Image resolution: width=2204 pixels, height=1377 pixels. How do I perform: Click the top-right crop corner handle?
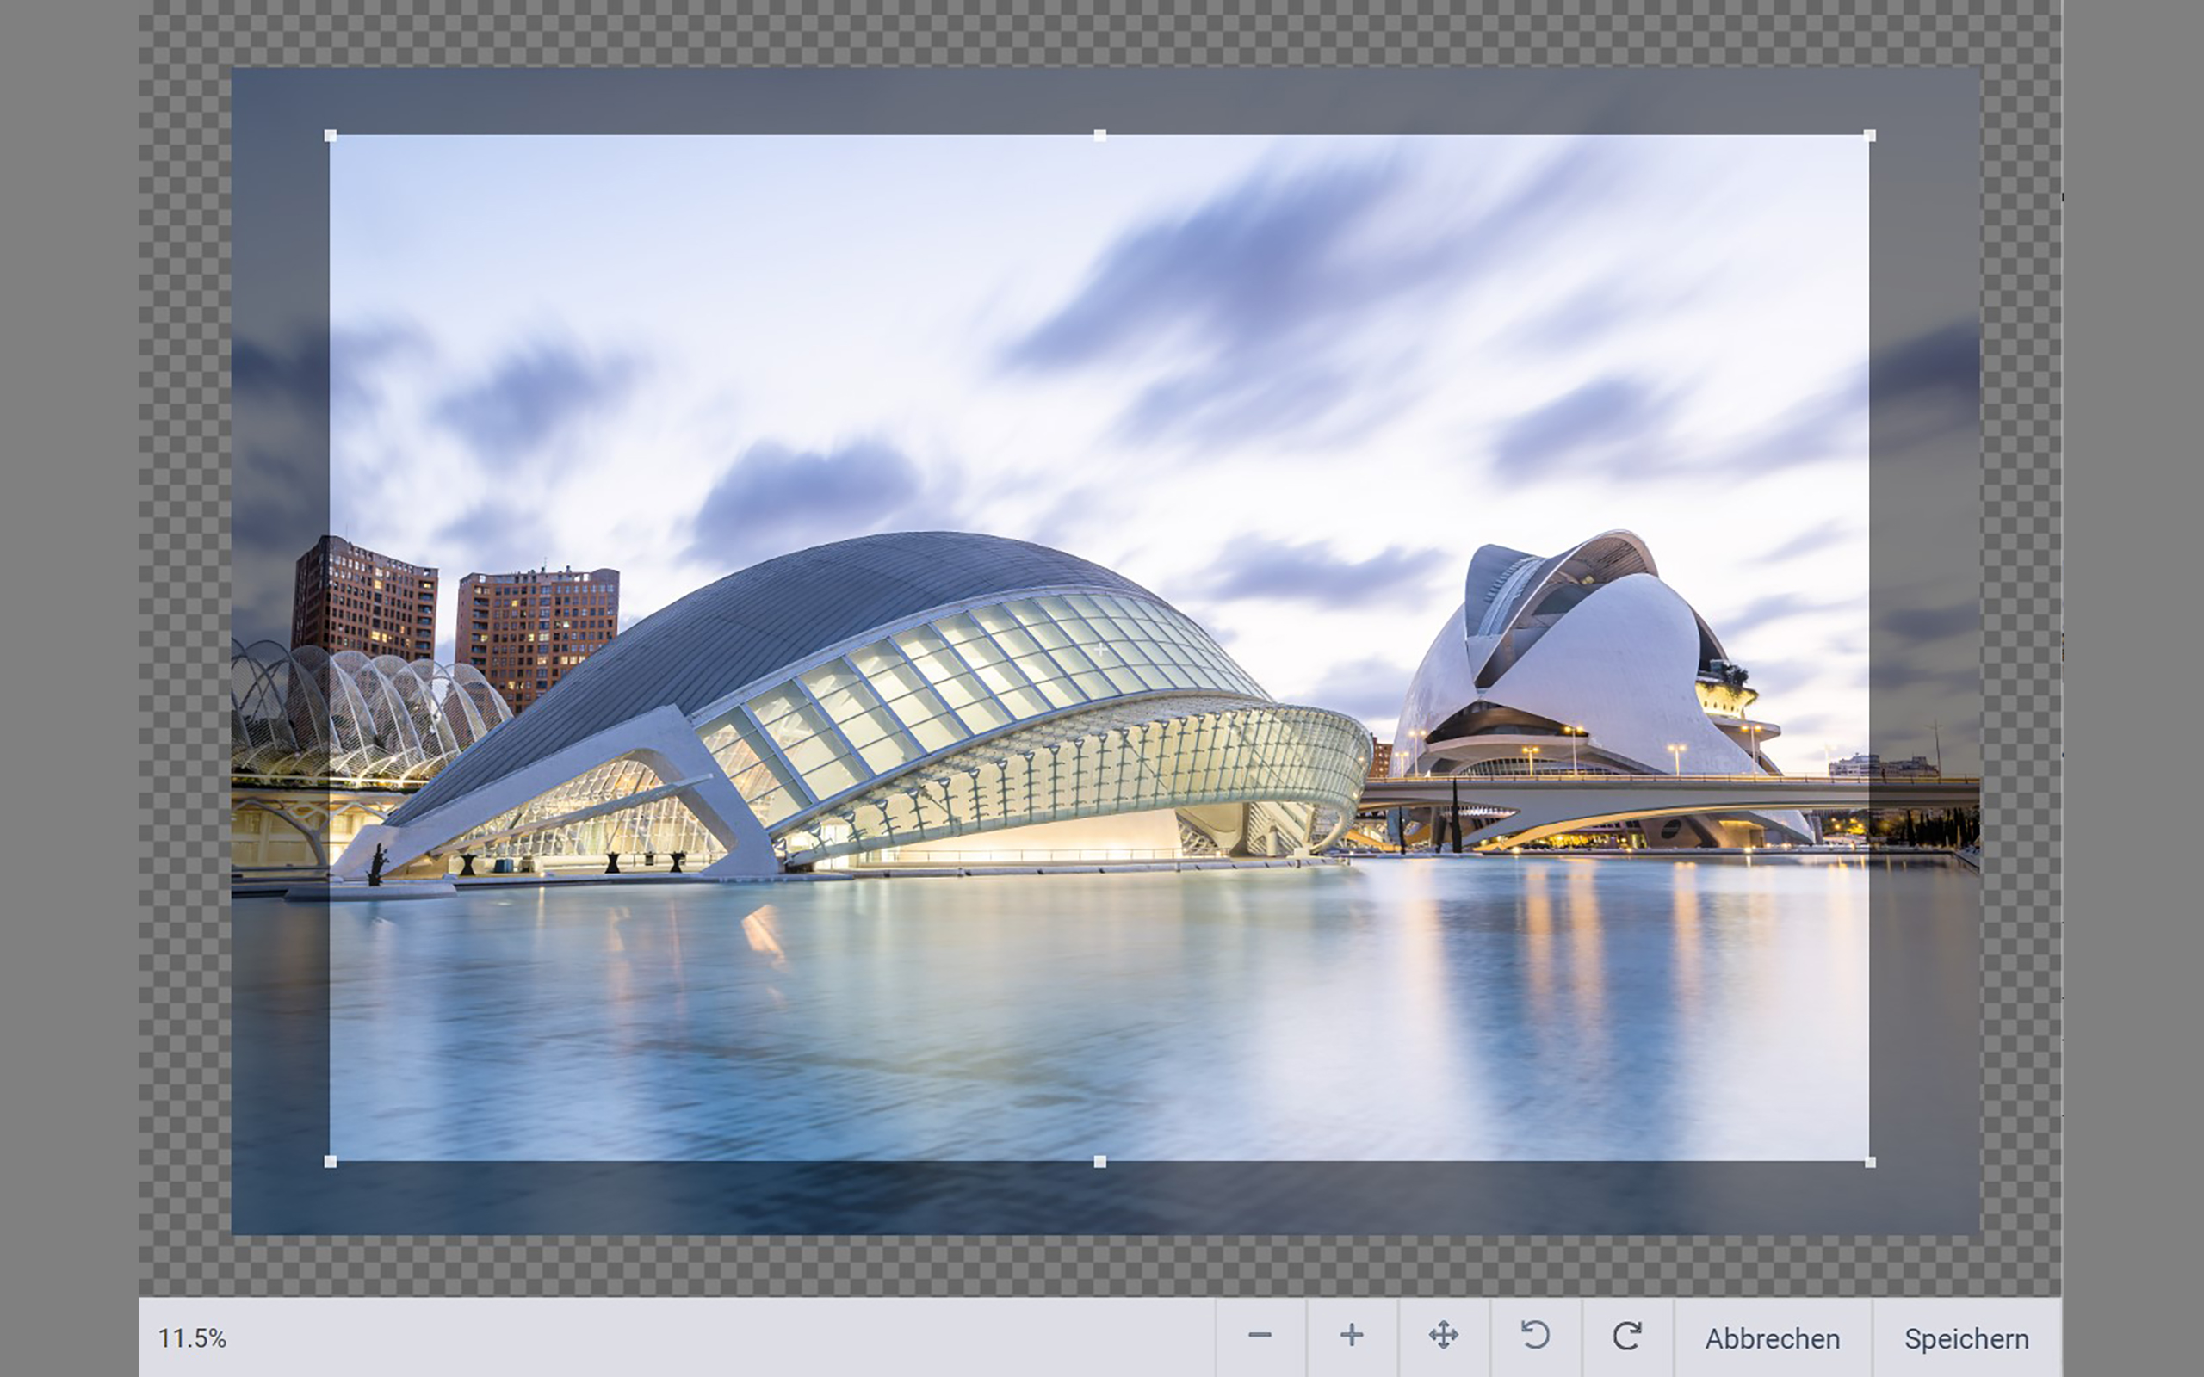click(x=1870, y=136)
